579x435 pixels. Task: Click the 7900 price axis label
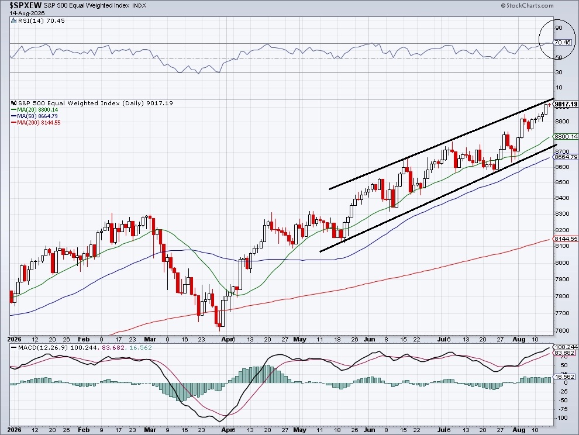[561, 279]
